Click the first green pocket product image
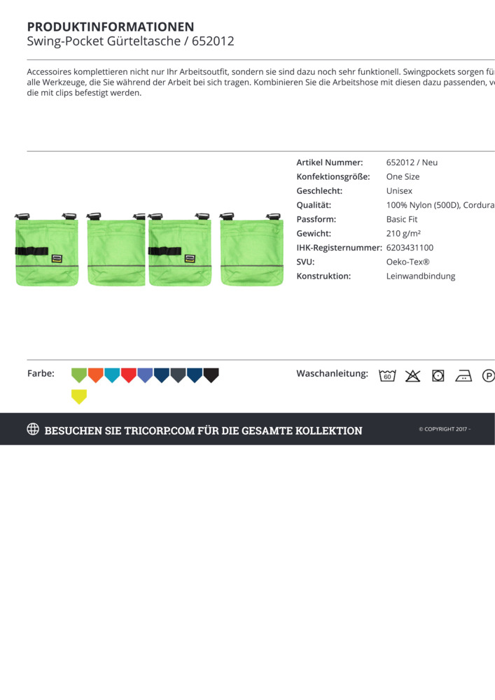The width and height of the screenshot is (495, 700). (x=46, y=249)
